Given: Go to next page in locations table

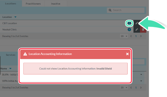Looking at the screenshot, I should pyautogui.click(x=141, y=36).
